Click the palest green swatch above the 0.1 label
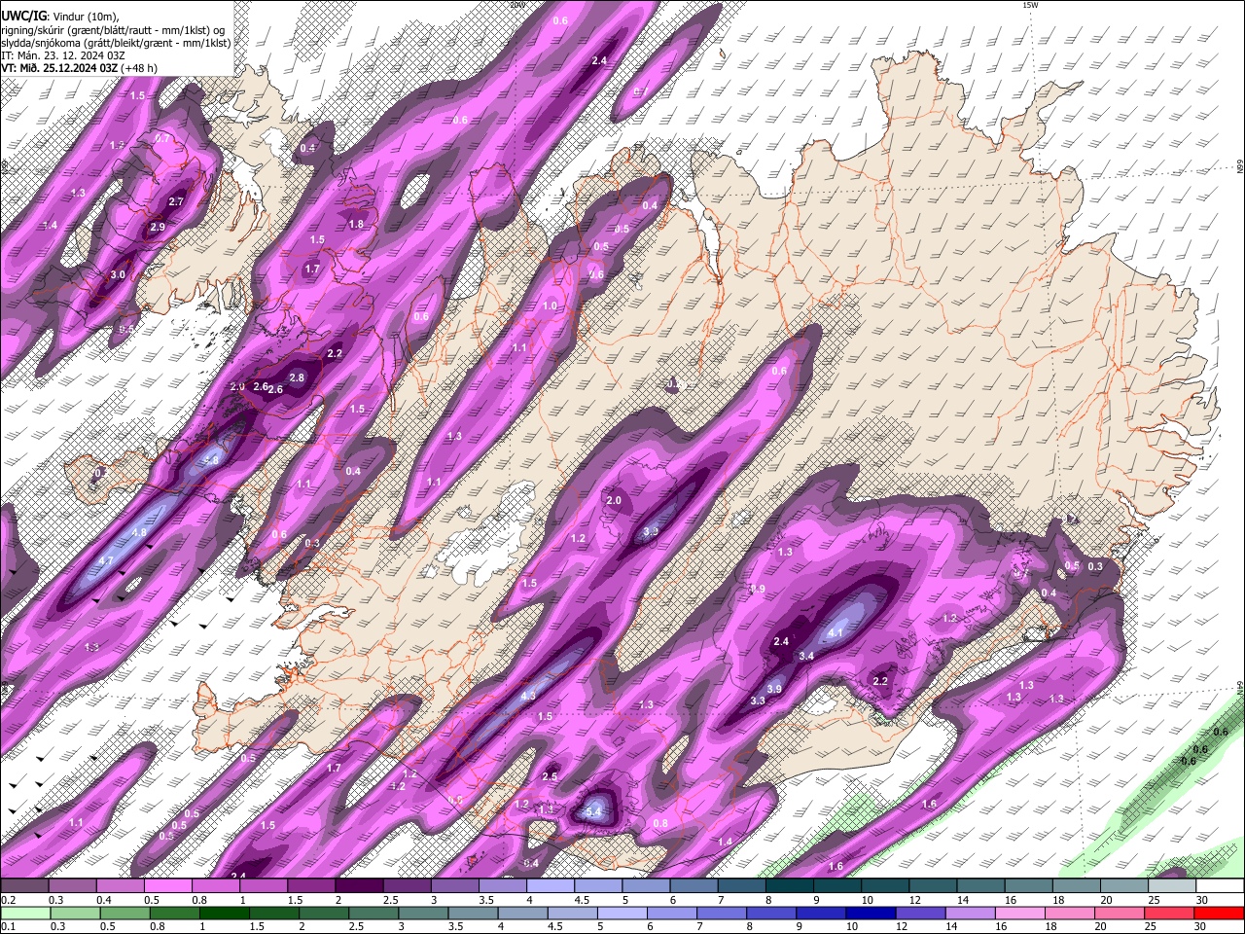The width and height of the screenshot is (1245, 934). pos(23,913)
